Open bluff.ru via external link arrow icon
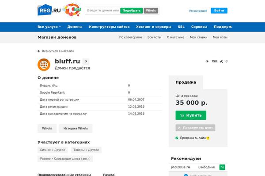The width and height of the screenshot is (265, 176). 86,62
